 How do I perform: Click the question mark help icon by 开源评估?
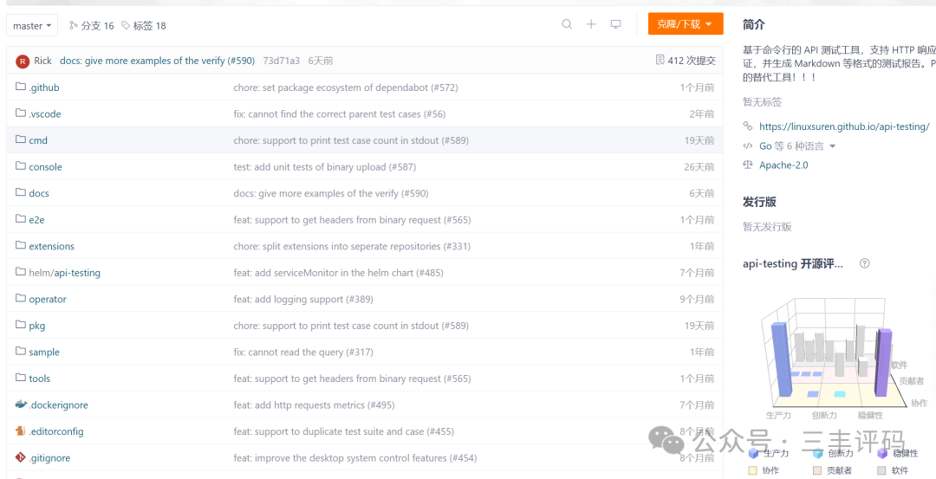864,263
